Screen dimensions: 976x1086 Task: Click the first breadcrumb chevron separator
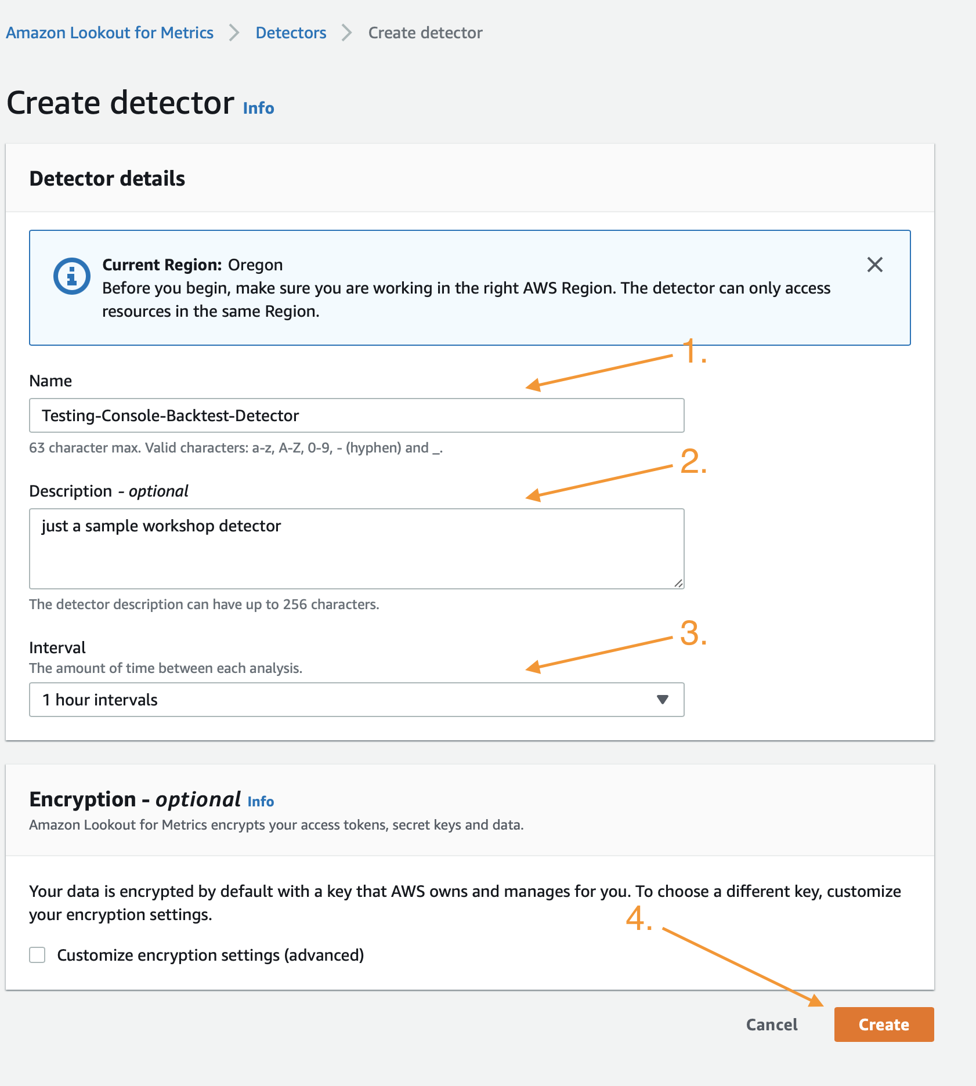pos(234,33)
